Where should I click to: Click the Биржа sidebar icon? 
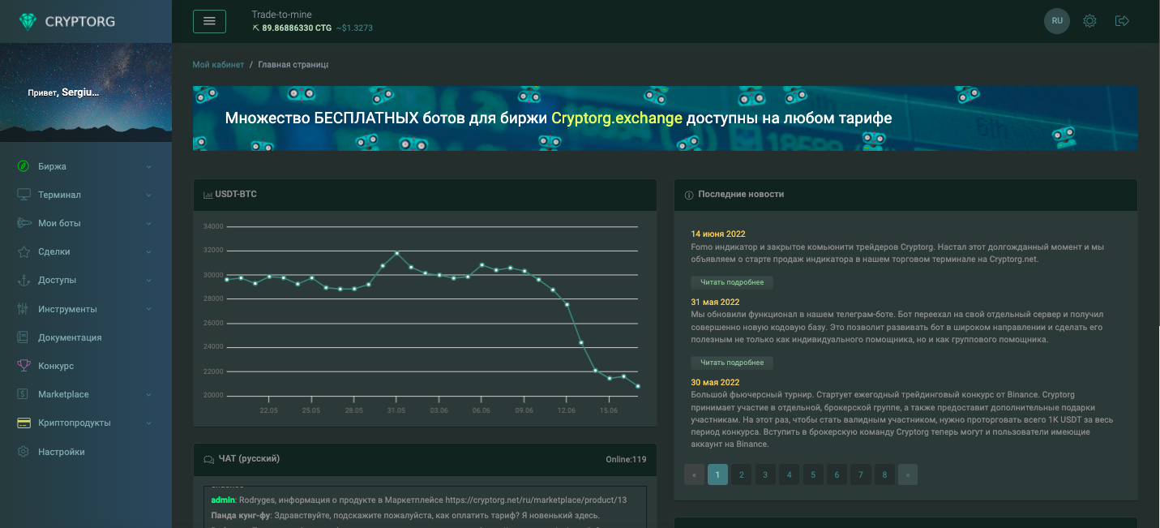(24, 166)
